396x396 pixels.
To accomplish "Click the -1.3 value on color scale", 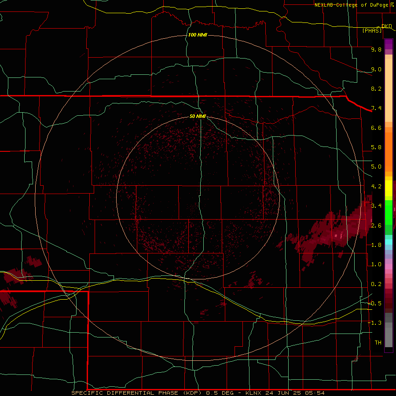I will click(375, 323).
